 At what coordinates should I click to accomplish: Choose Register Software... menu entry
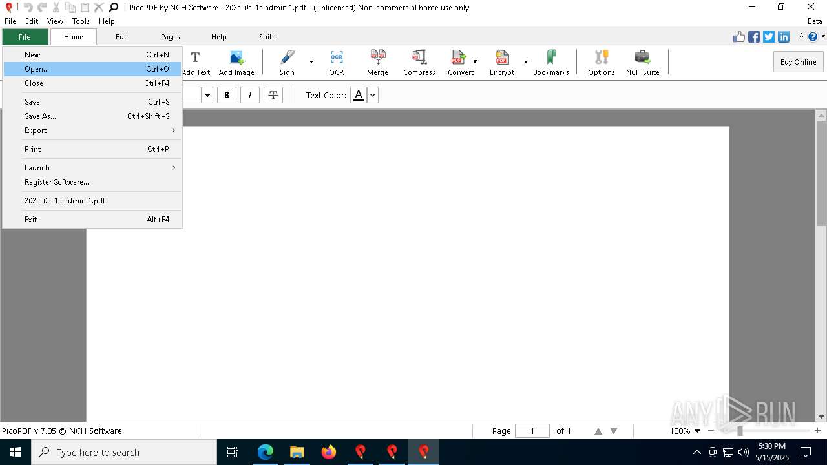point(92,182)
